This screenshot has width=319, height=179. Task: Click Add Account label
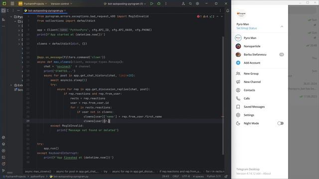(252, 63)
